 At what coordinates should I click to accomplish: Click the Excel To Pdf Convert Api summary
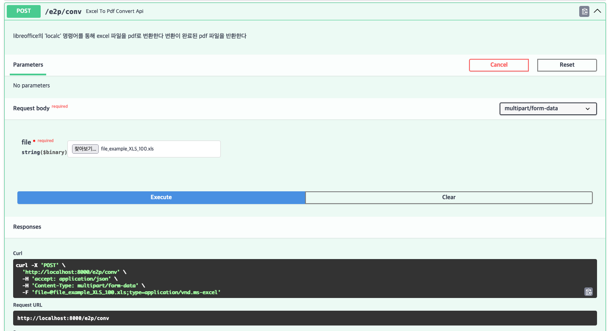pyautogui.click(x=114, y=11)
